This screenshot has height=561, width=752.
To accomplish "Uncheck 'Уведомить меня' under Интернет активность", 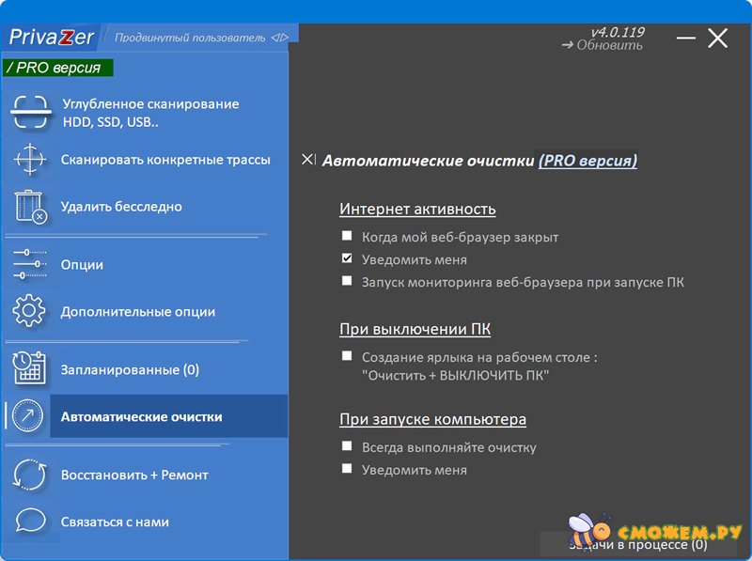I will (347, 258).
